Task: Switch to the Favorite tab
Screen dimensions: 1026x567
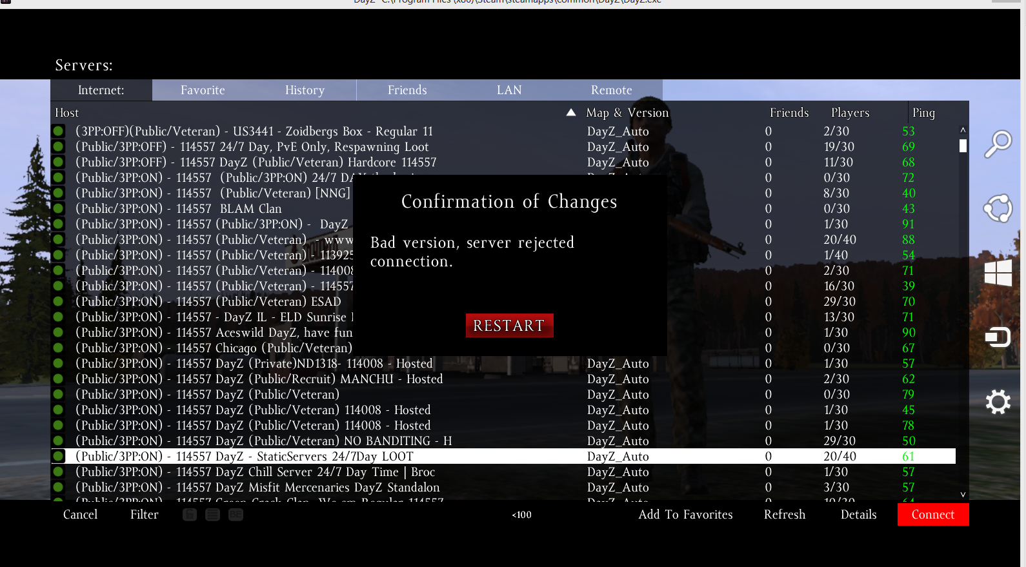Action: click(x=203, y=90)
